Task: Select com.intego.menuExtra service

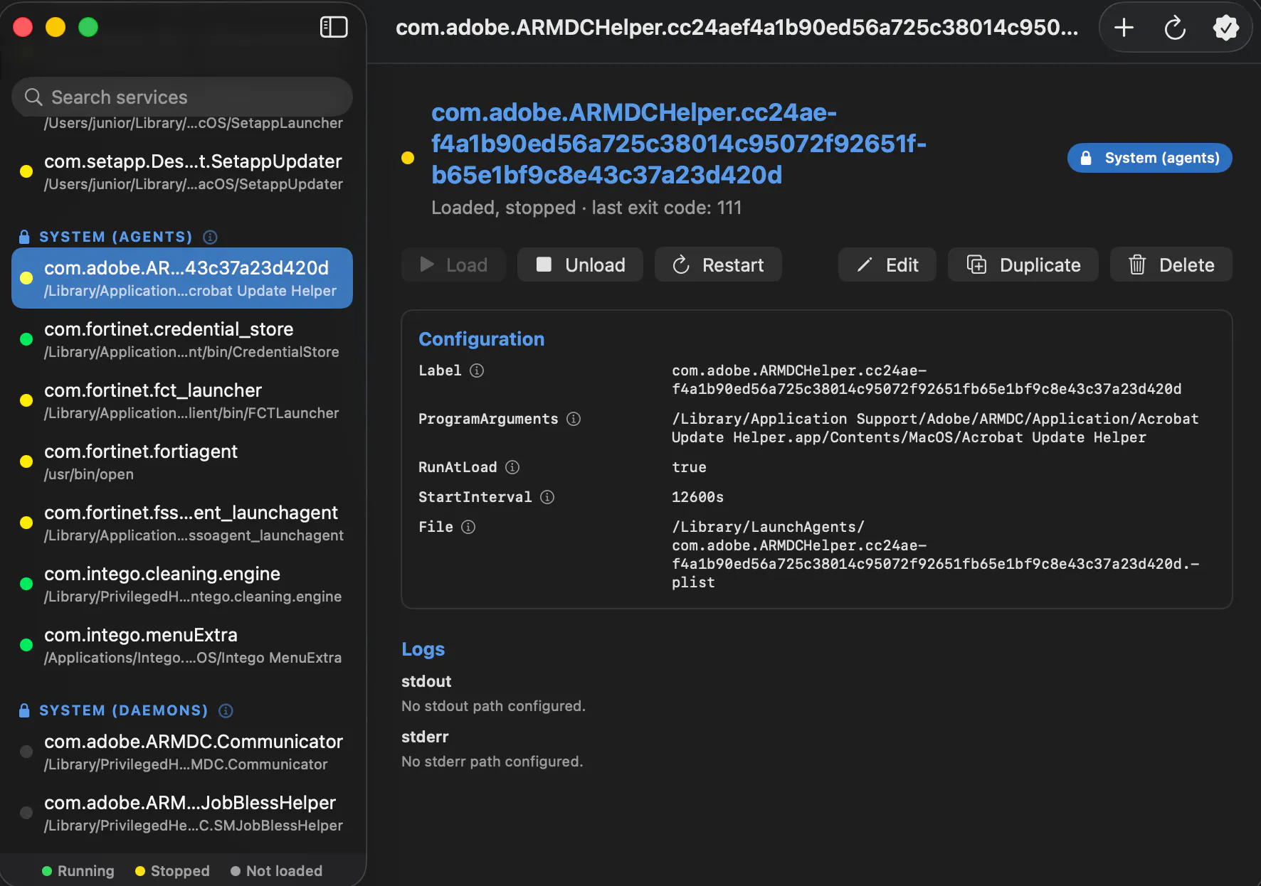Action: pos(182,645)
